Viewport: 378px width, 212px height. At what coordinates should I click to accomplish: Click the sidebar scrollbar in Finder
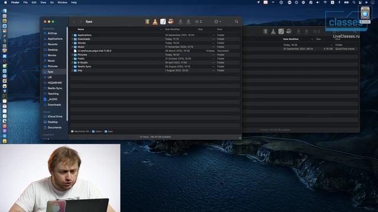pyautogui.click(x=67, y=74)
